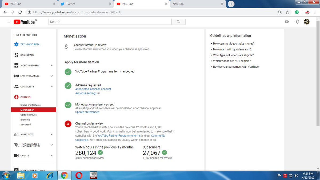Expand the Video Manager section

click(52, 65)
